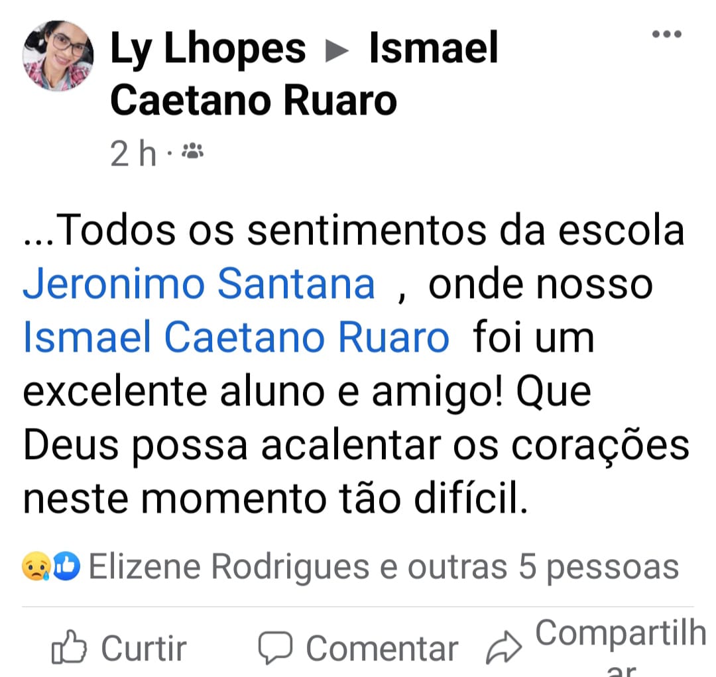Open the blue Ismael Caetano Ruaro mention in the text
The width and height of the screenshot is (716, 677).
[x=236, y=337]
